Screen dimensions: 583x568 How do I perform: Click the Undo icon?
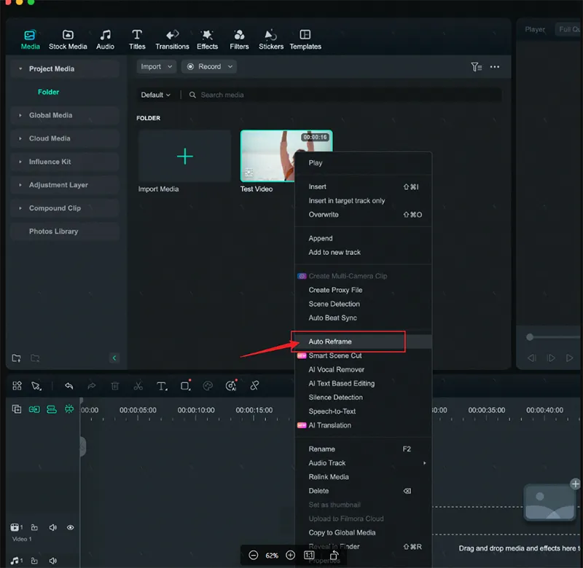click(69, 385)
